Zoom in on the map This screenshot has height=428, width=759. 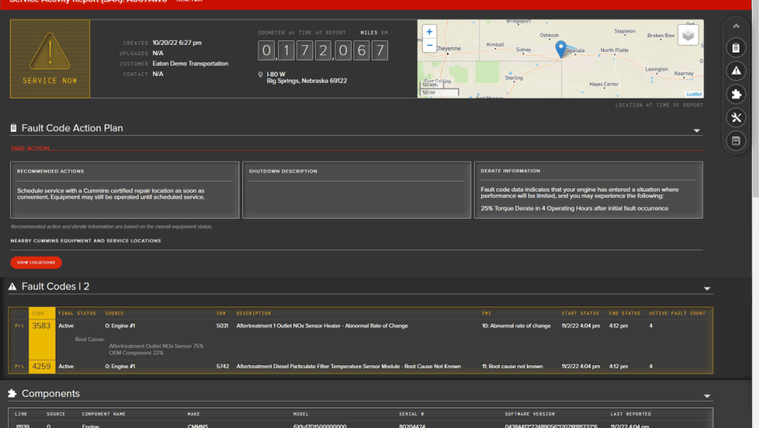[429, 32]
